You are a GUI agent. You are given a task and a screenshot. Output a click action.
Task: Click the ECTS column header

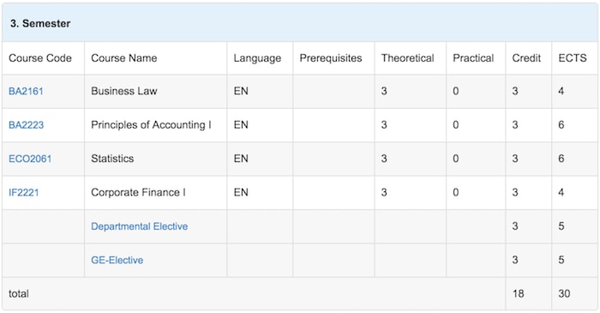tap(573, 57)
